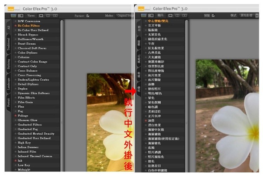Select single-image mode icon in left window toolbar
This screenshot has height=176, width=263.
pyautogui.click(x=13, y=15)
